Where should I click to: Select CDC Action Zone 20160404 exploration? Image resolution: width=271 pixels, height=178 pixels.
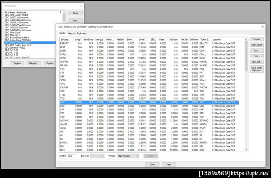coord(18,40)
